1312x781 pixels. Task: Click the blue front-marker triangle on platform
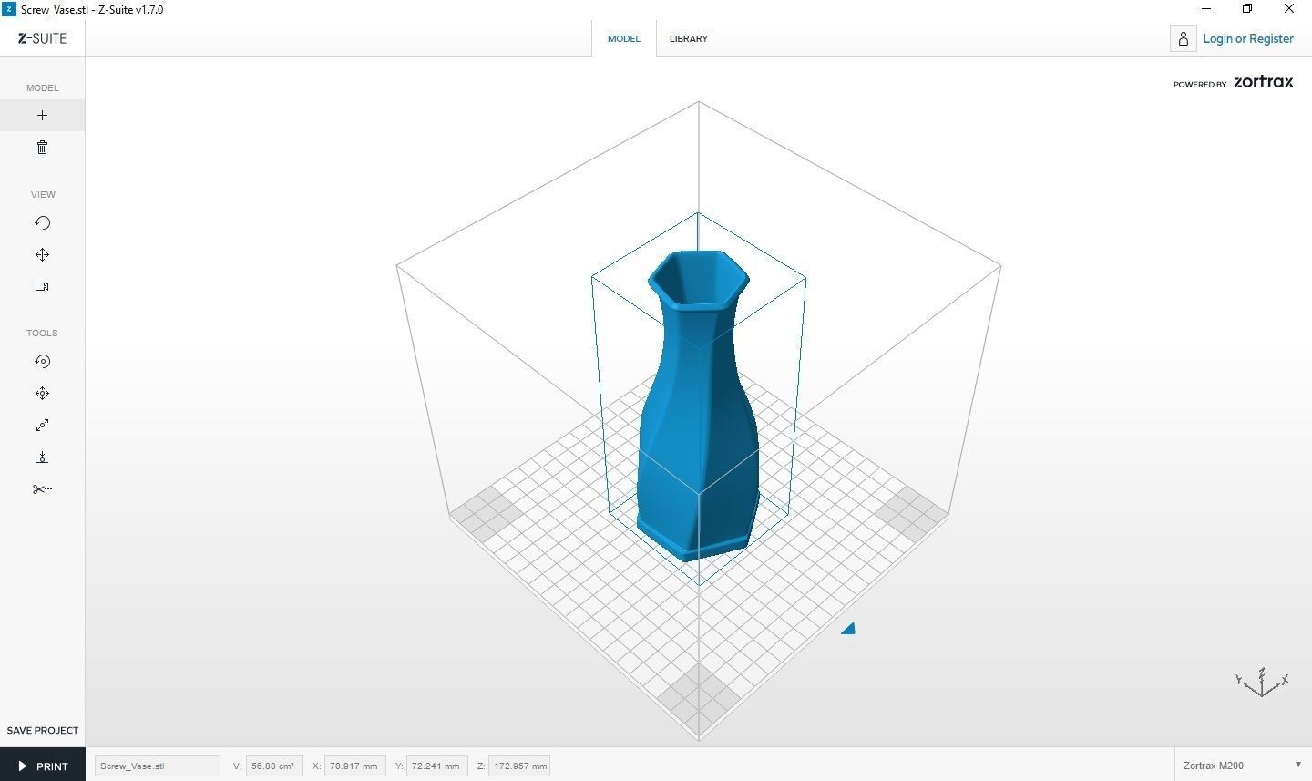coord(848,628)
